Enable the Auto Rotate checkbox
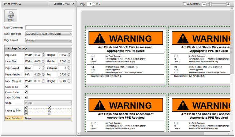Screen dimensions: 235x137 pyautogui.click(x=185, y=4)
